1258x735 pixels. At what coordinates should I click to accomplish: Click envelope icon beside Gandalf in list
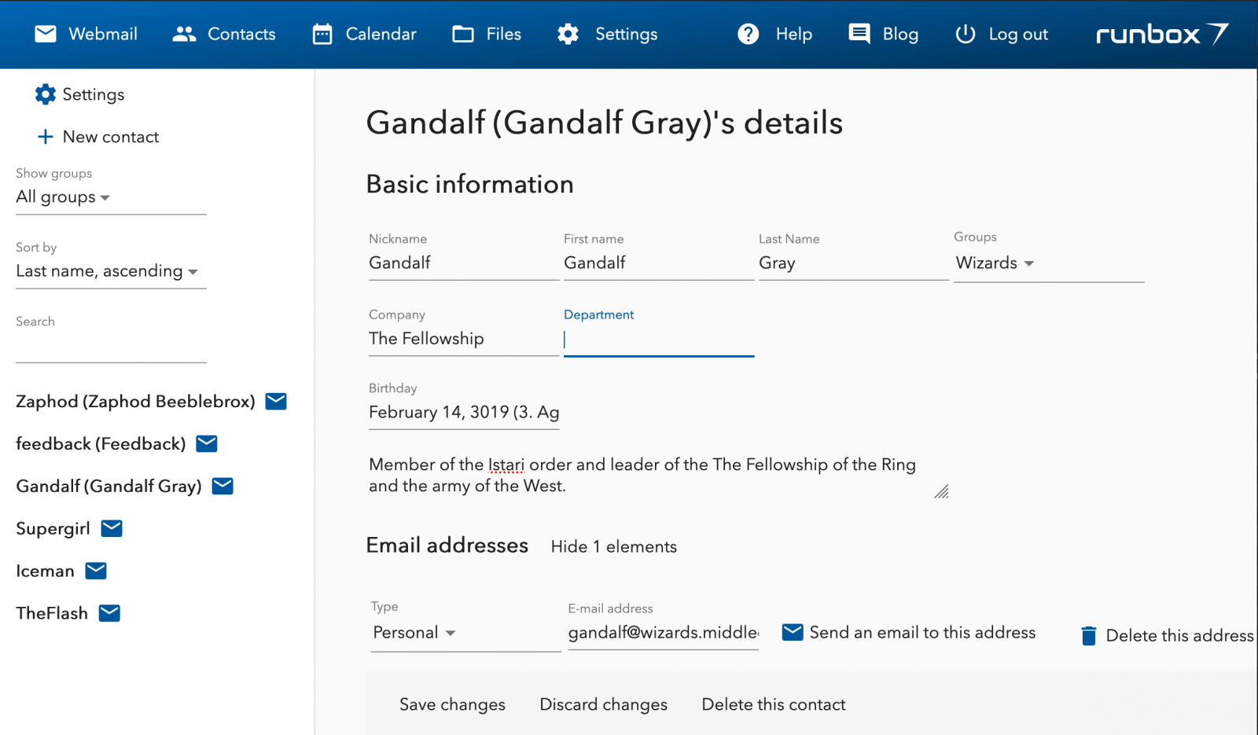[x=223, y=487]
